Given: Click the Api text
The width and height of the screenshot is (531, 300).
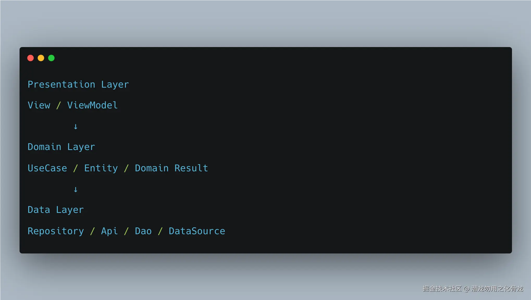Looking at the screenshot, I should 109,231.
